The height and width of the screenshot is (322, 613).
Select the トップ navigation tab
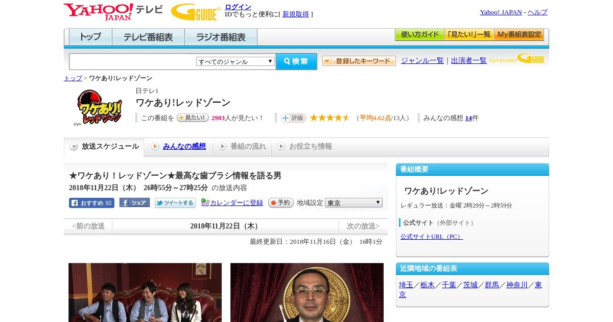(x=90, y=37)
